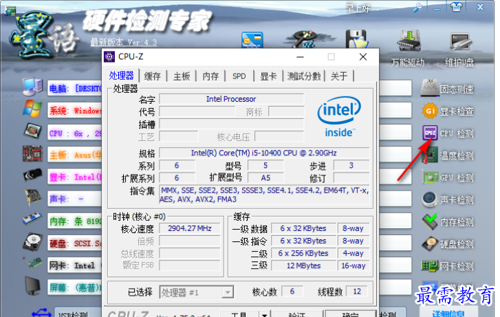Click the graphics card icon beside 显卡 row
Viewport: 500px width, 317px height.
point(32,175)
